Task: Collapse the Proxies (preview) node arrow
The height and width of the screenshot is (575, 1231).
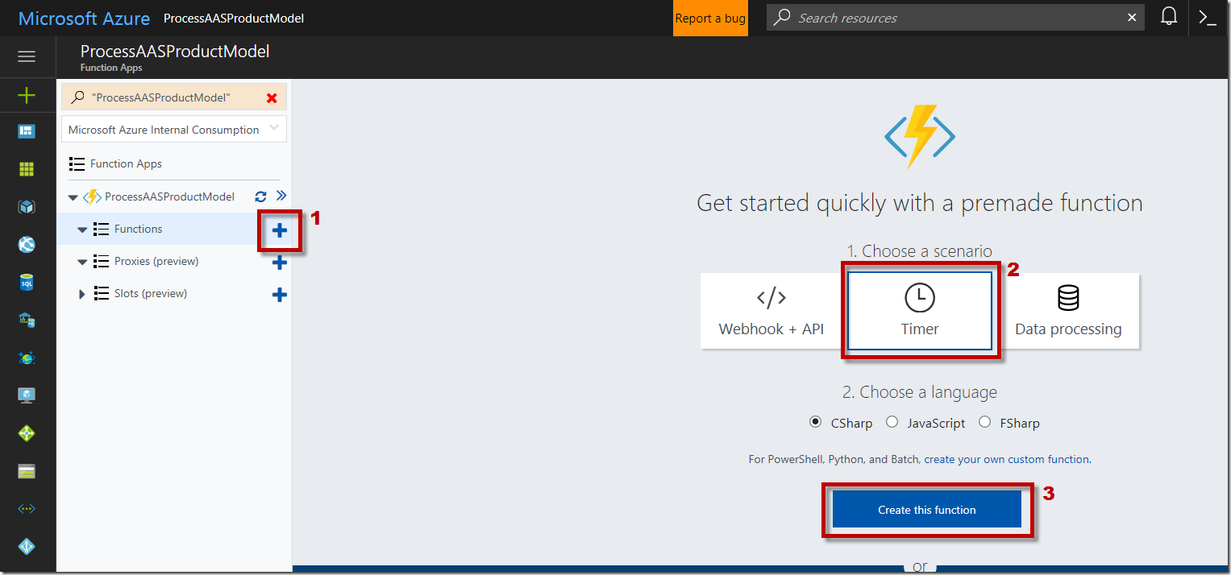Action: 81,262
